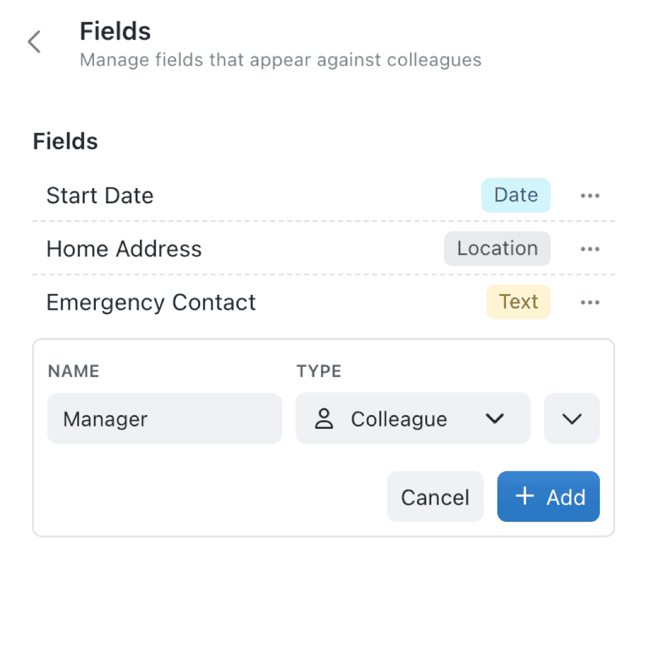Click Add to create the Manager field
This screenshot has width=649, height=649.
coord(548,497)
